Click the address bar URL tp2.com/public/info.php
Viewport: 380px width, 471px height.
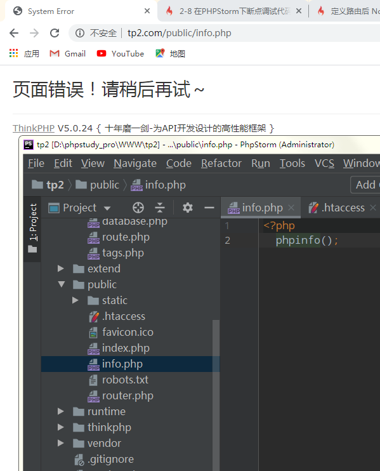click(x=179, y=33)
